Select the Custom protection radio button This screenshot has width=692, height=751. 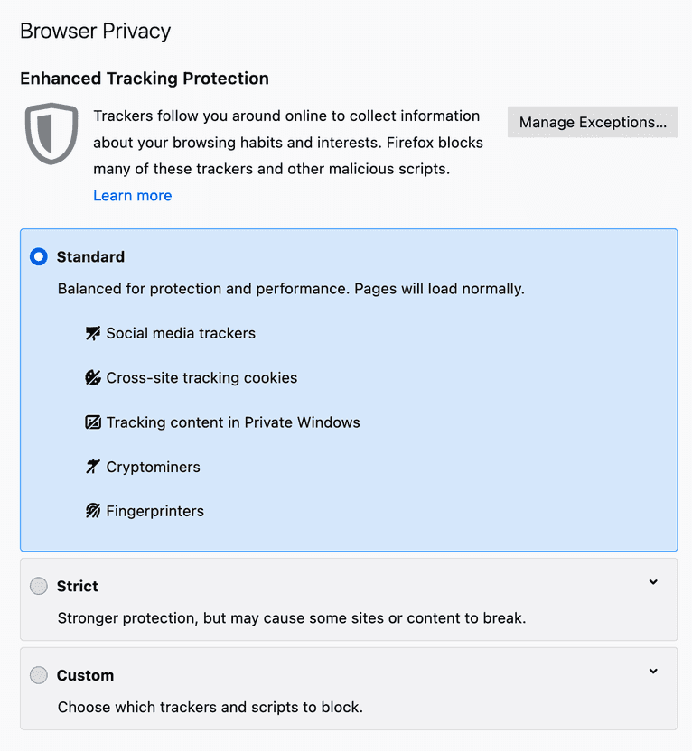pyautogui.click(x=38, y=675)
